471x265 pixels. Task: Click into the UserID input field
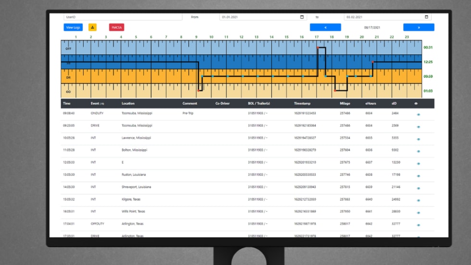point(123,17)
